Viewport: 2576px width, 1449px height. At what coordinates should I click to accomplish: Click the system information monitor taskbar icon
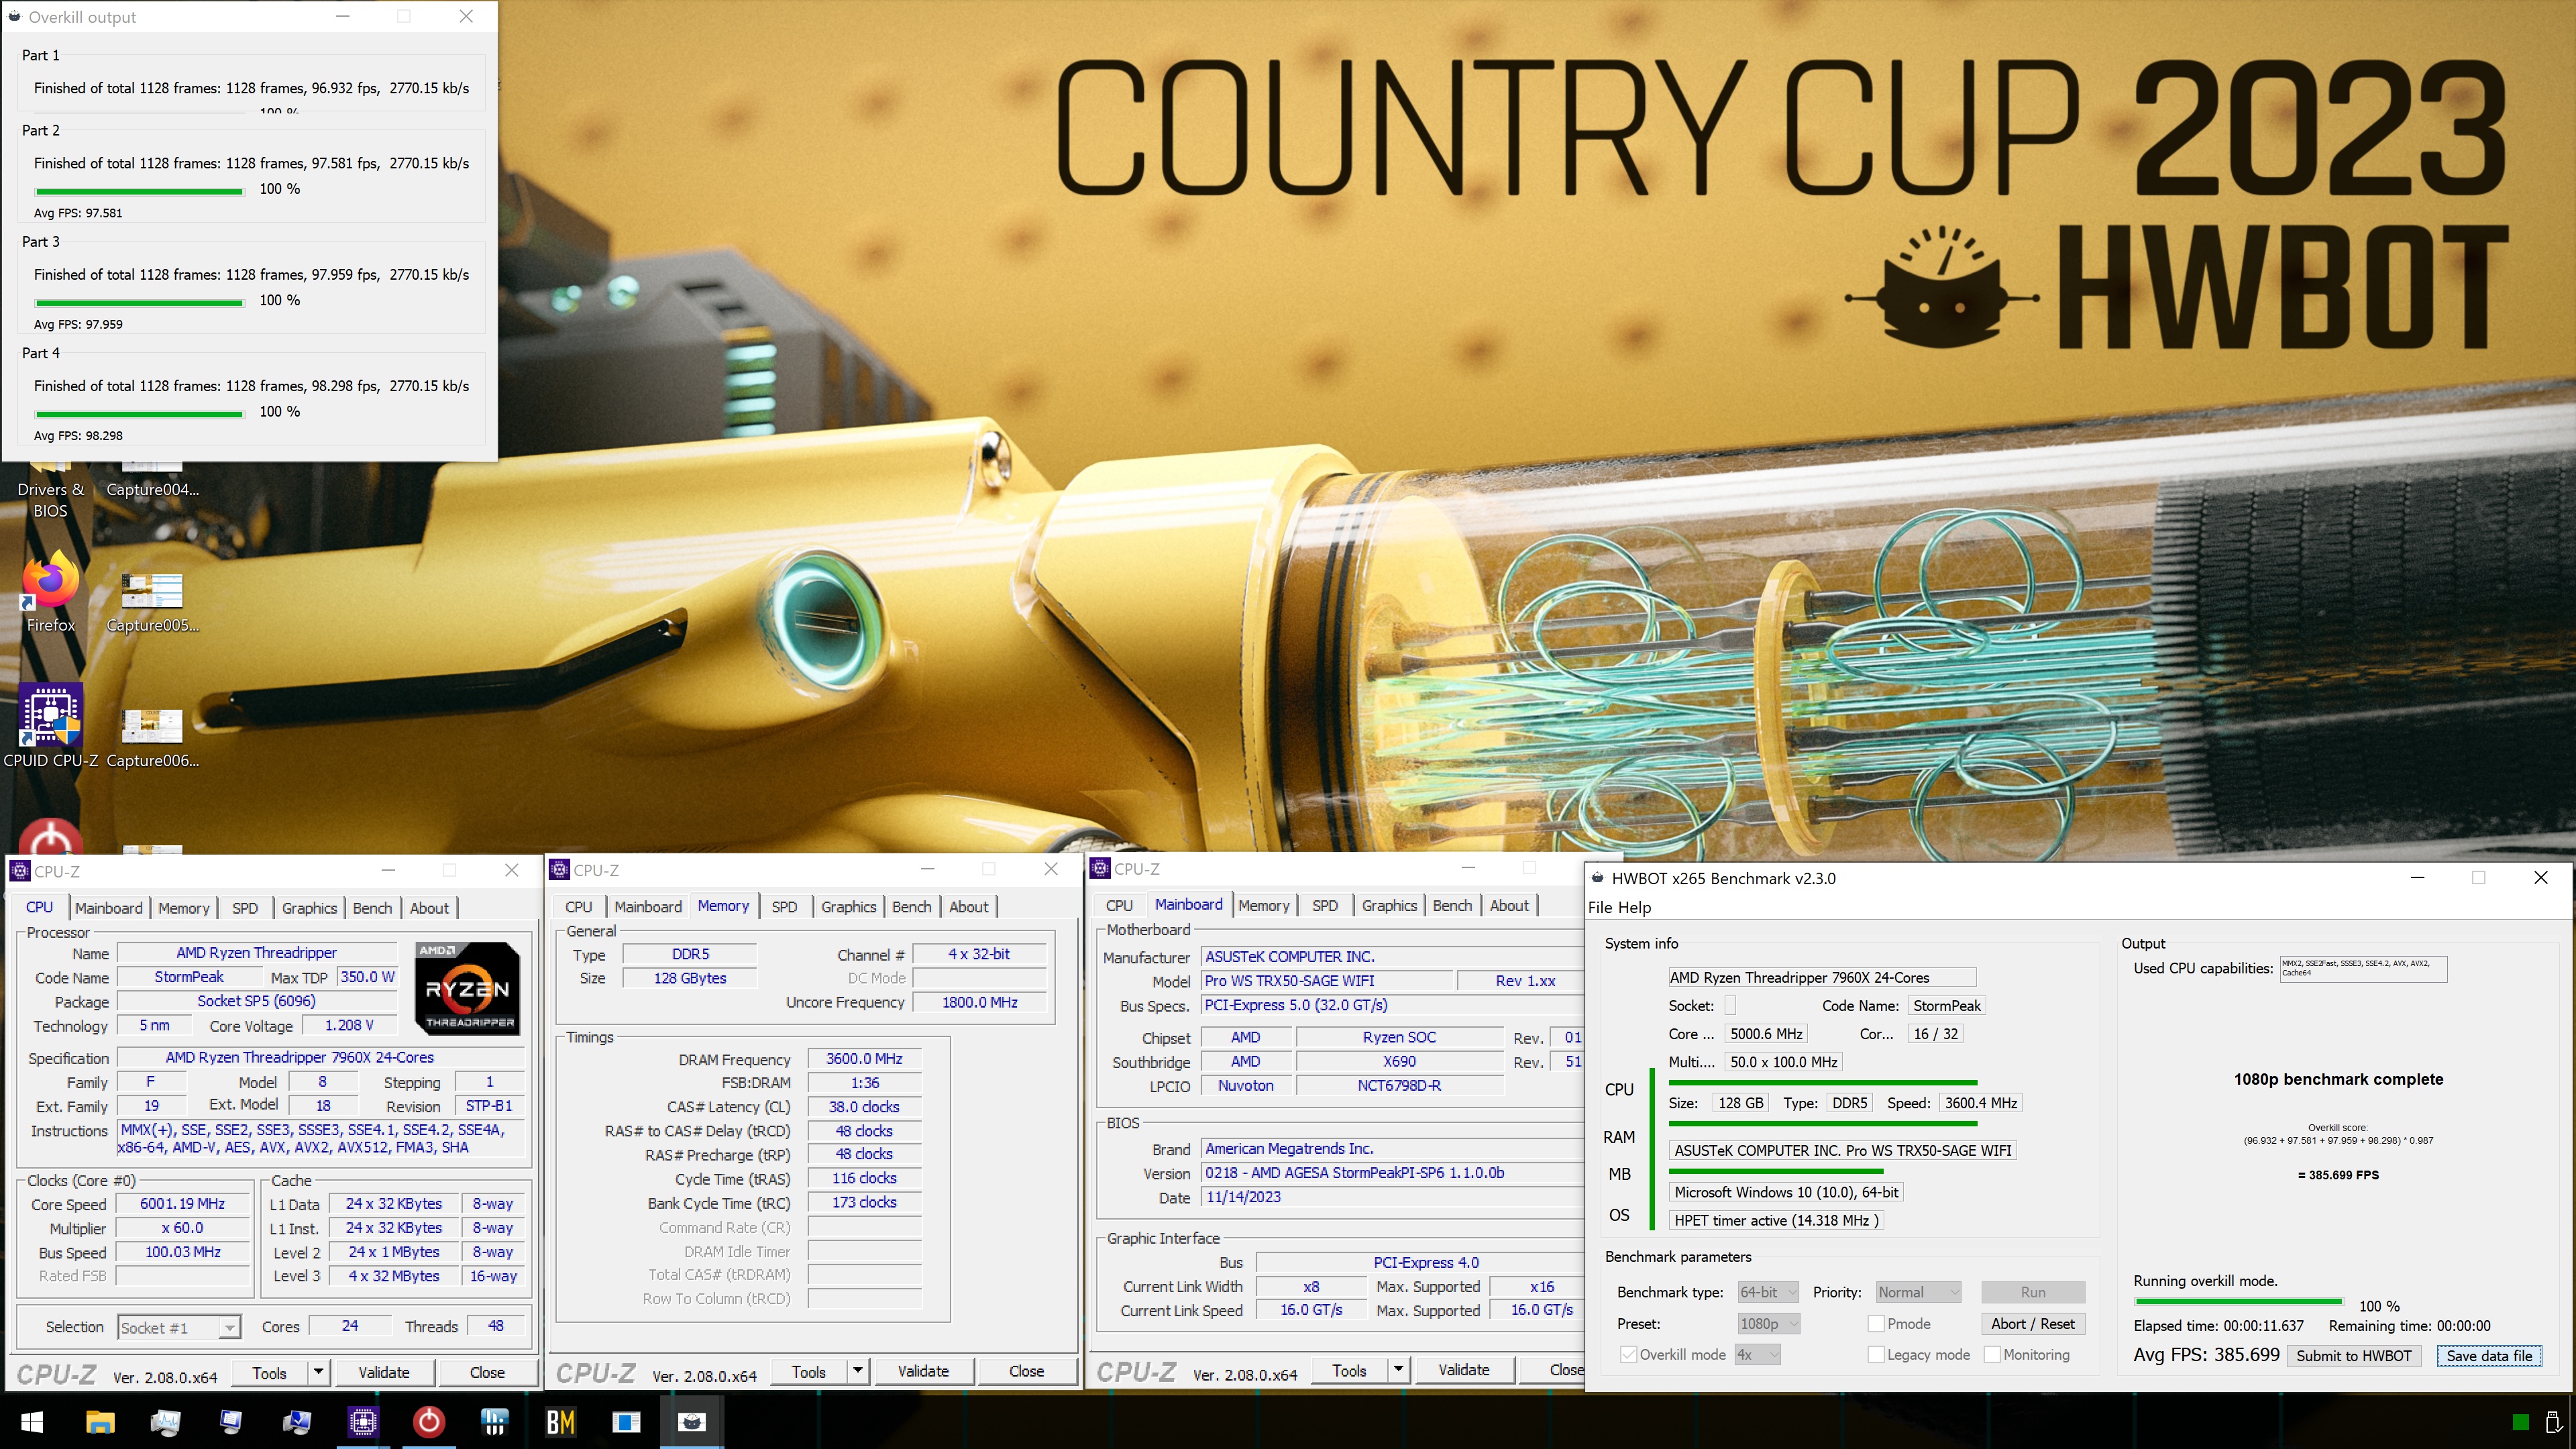coord(231,1421)
